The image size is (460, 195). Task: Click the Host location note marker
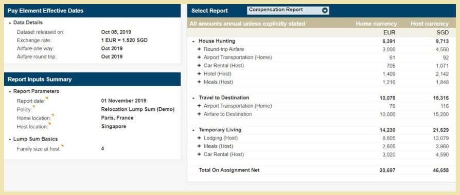(x=49, y=124)
